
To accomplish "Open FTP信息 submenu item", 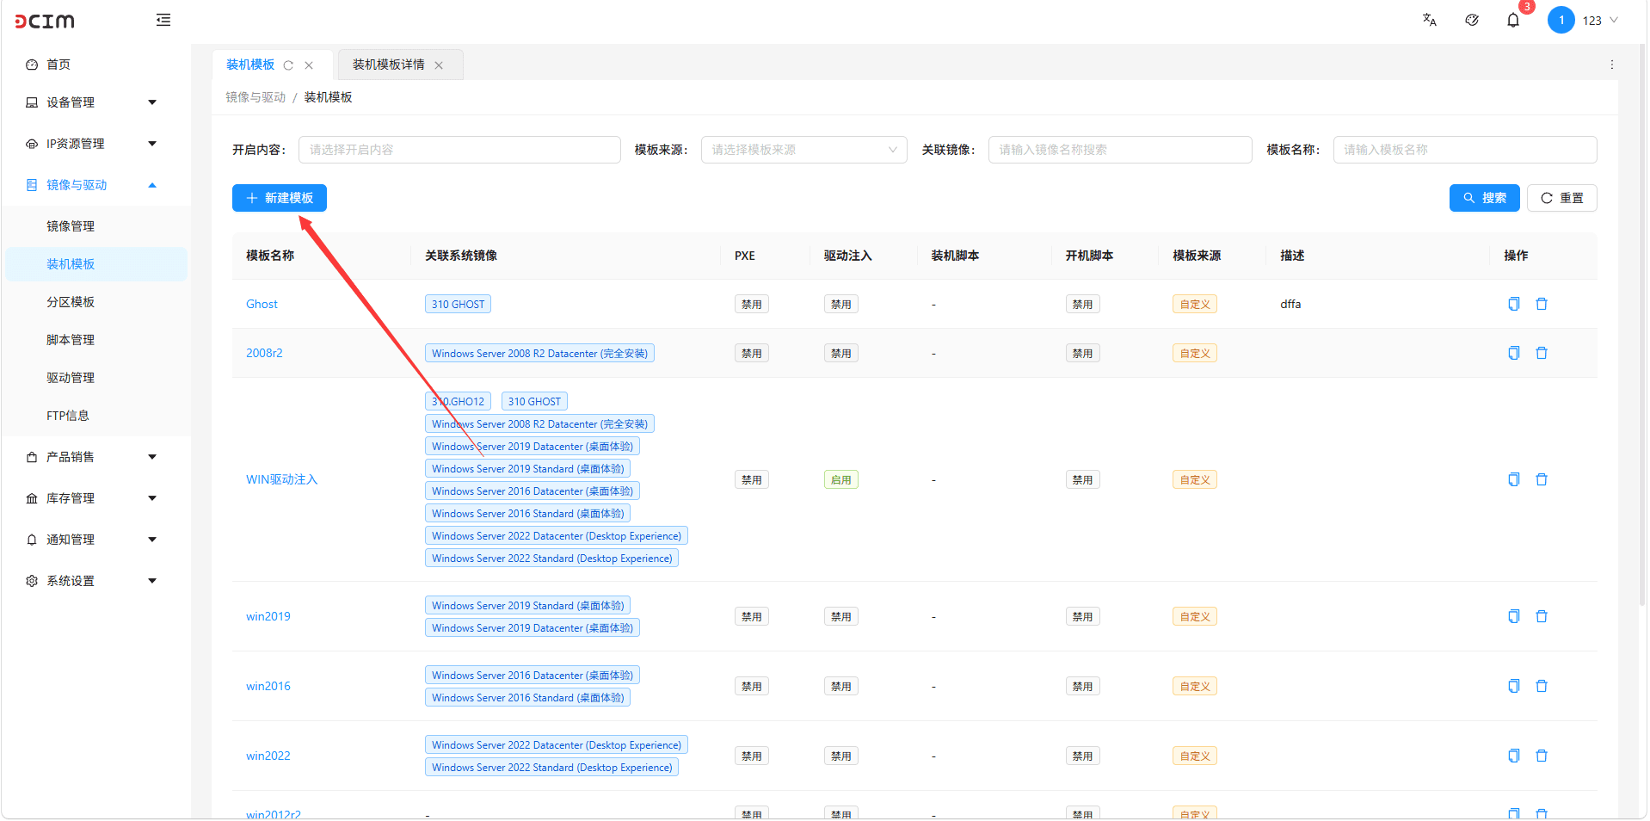I will coord(95,416).
